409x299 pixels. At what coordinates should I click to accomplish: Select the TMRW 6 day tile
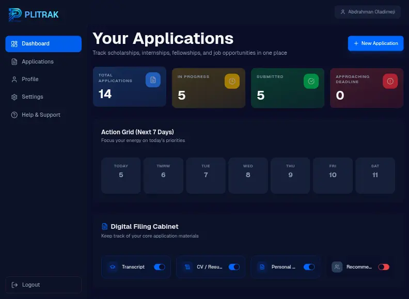point(163,176)
